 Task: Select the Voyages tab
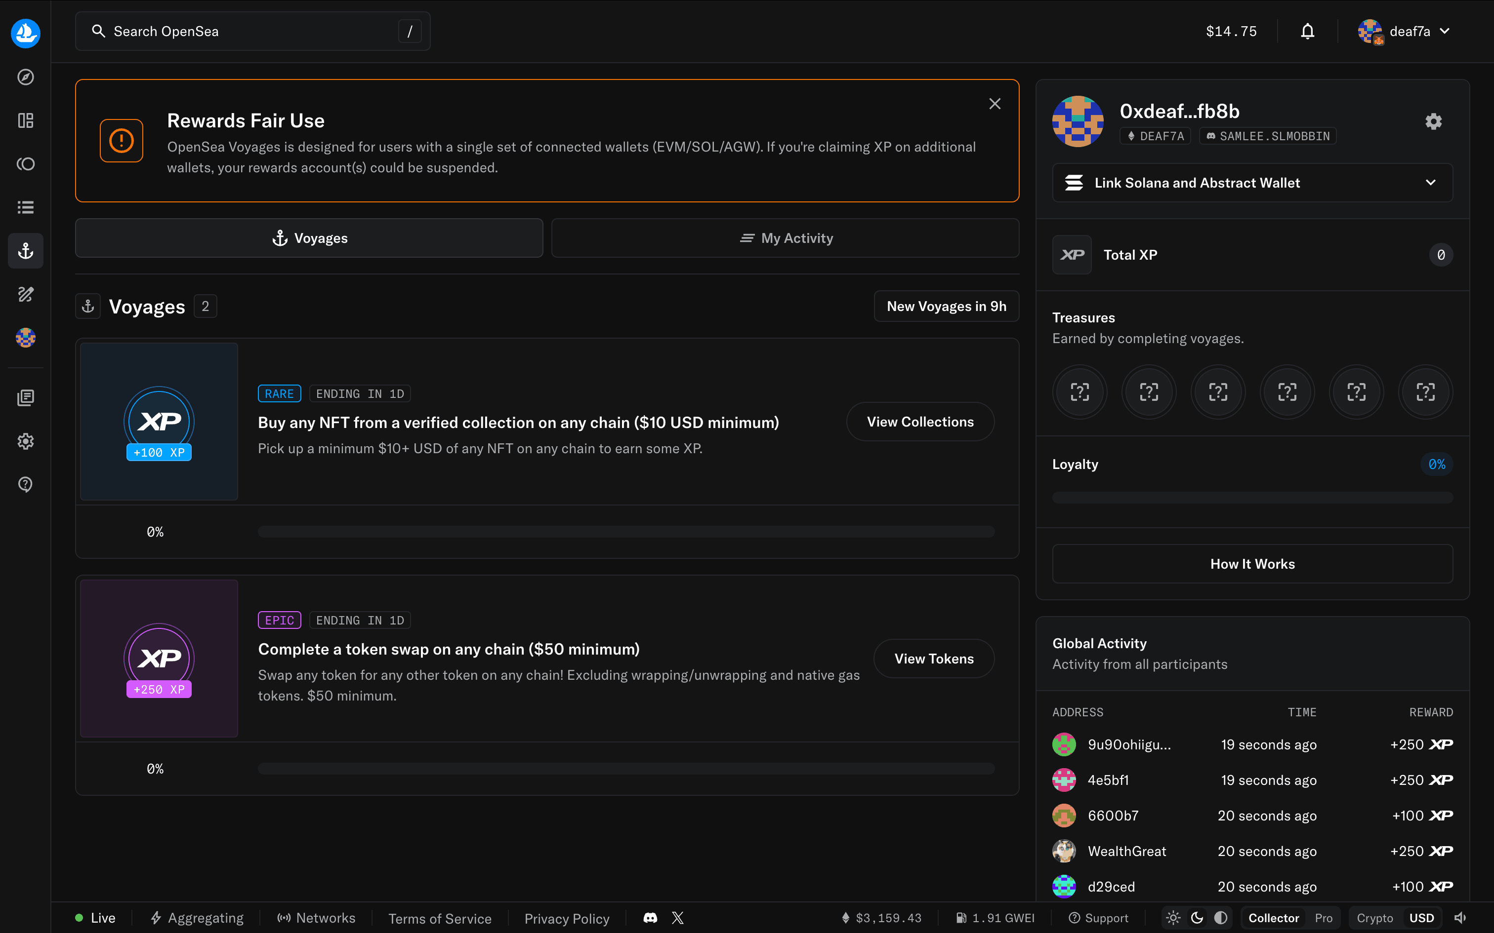pyautogui.click(x=309, y=238)
